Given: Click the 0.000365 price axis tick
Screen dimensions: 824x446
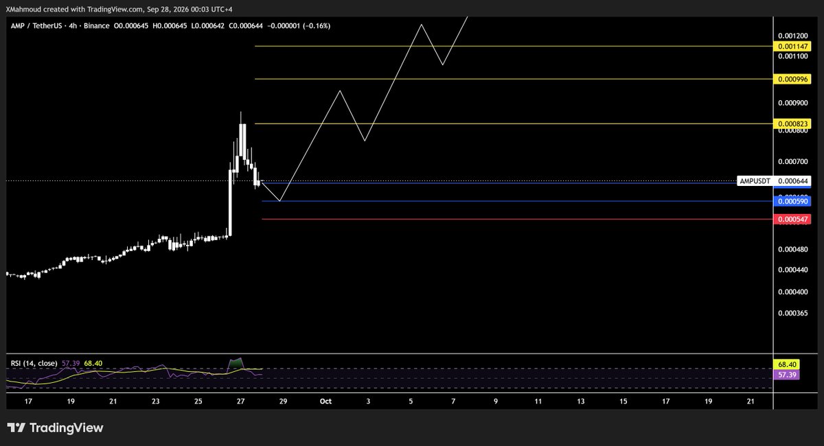Looking at the screenshot, I should pyautogui.click(x=792, y=313).
